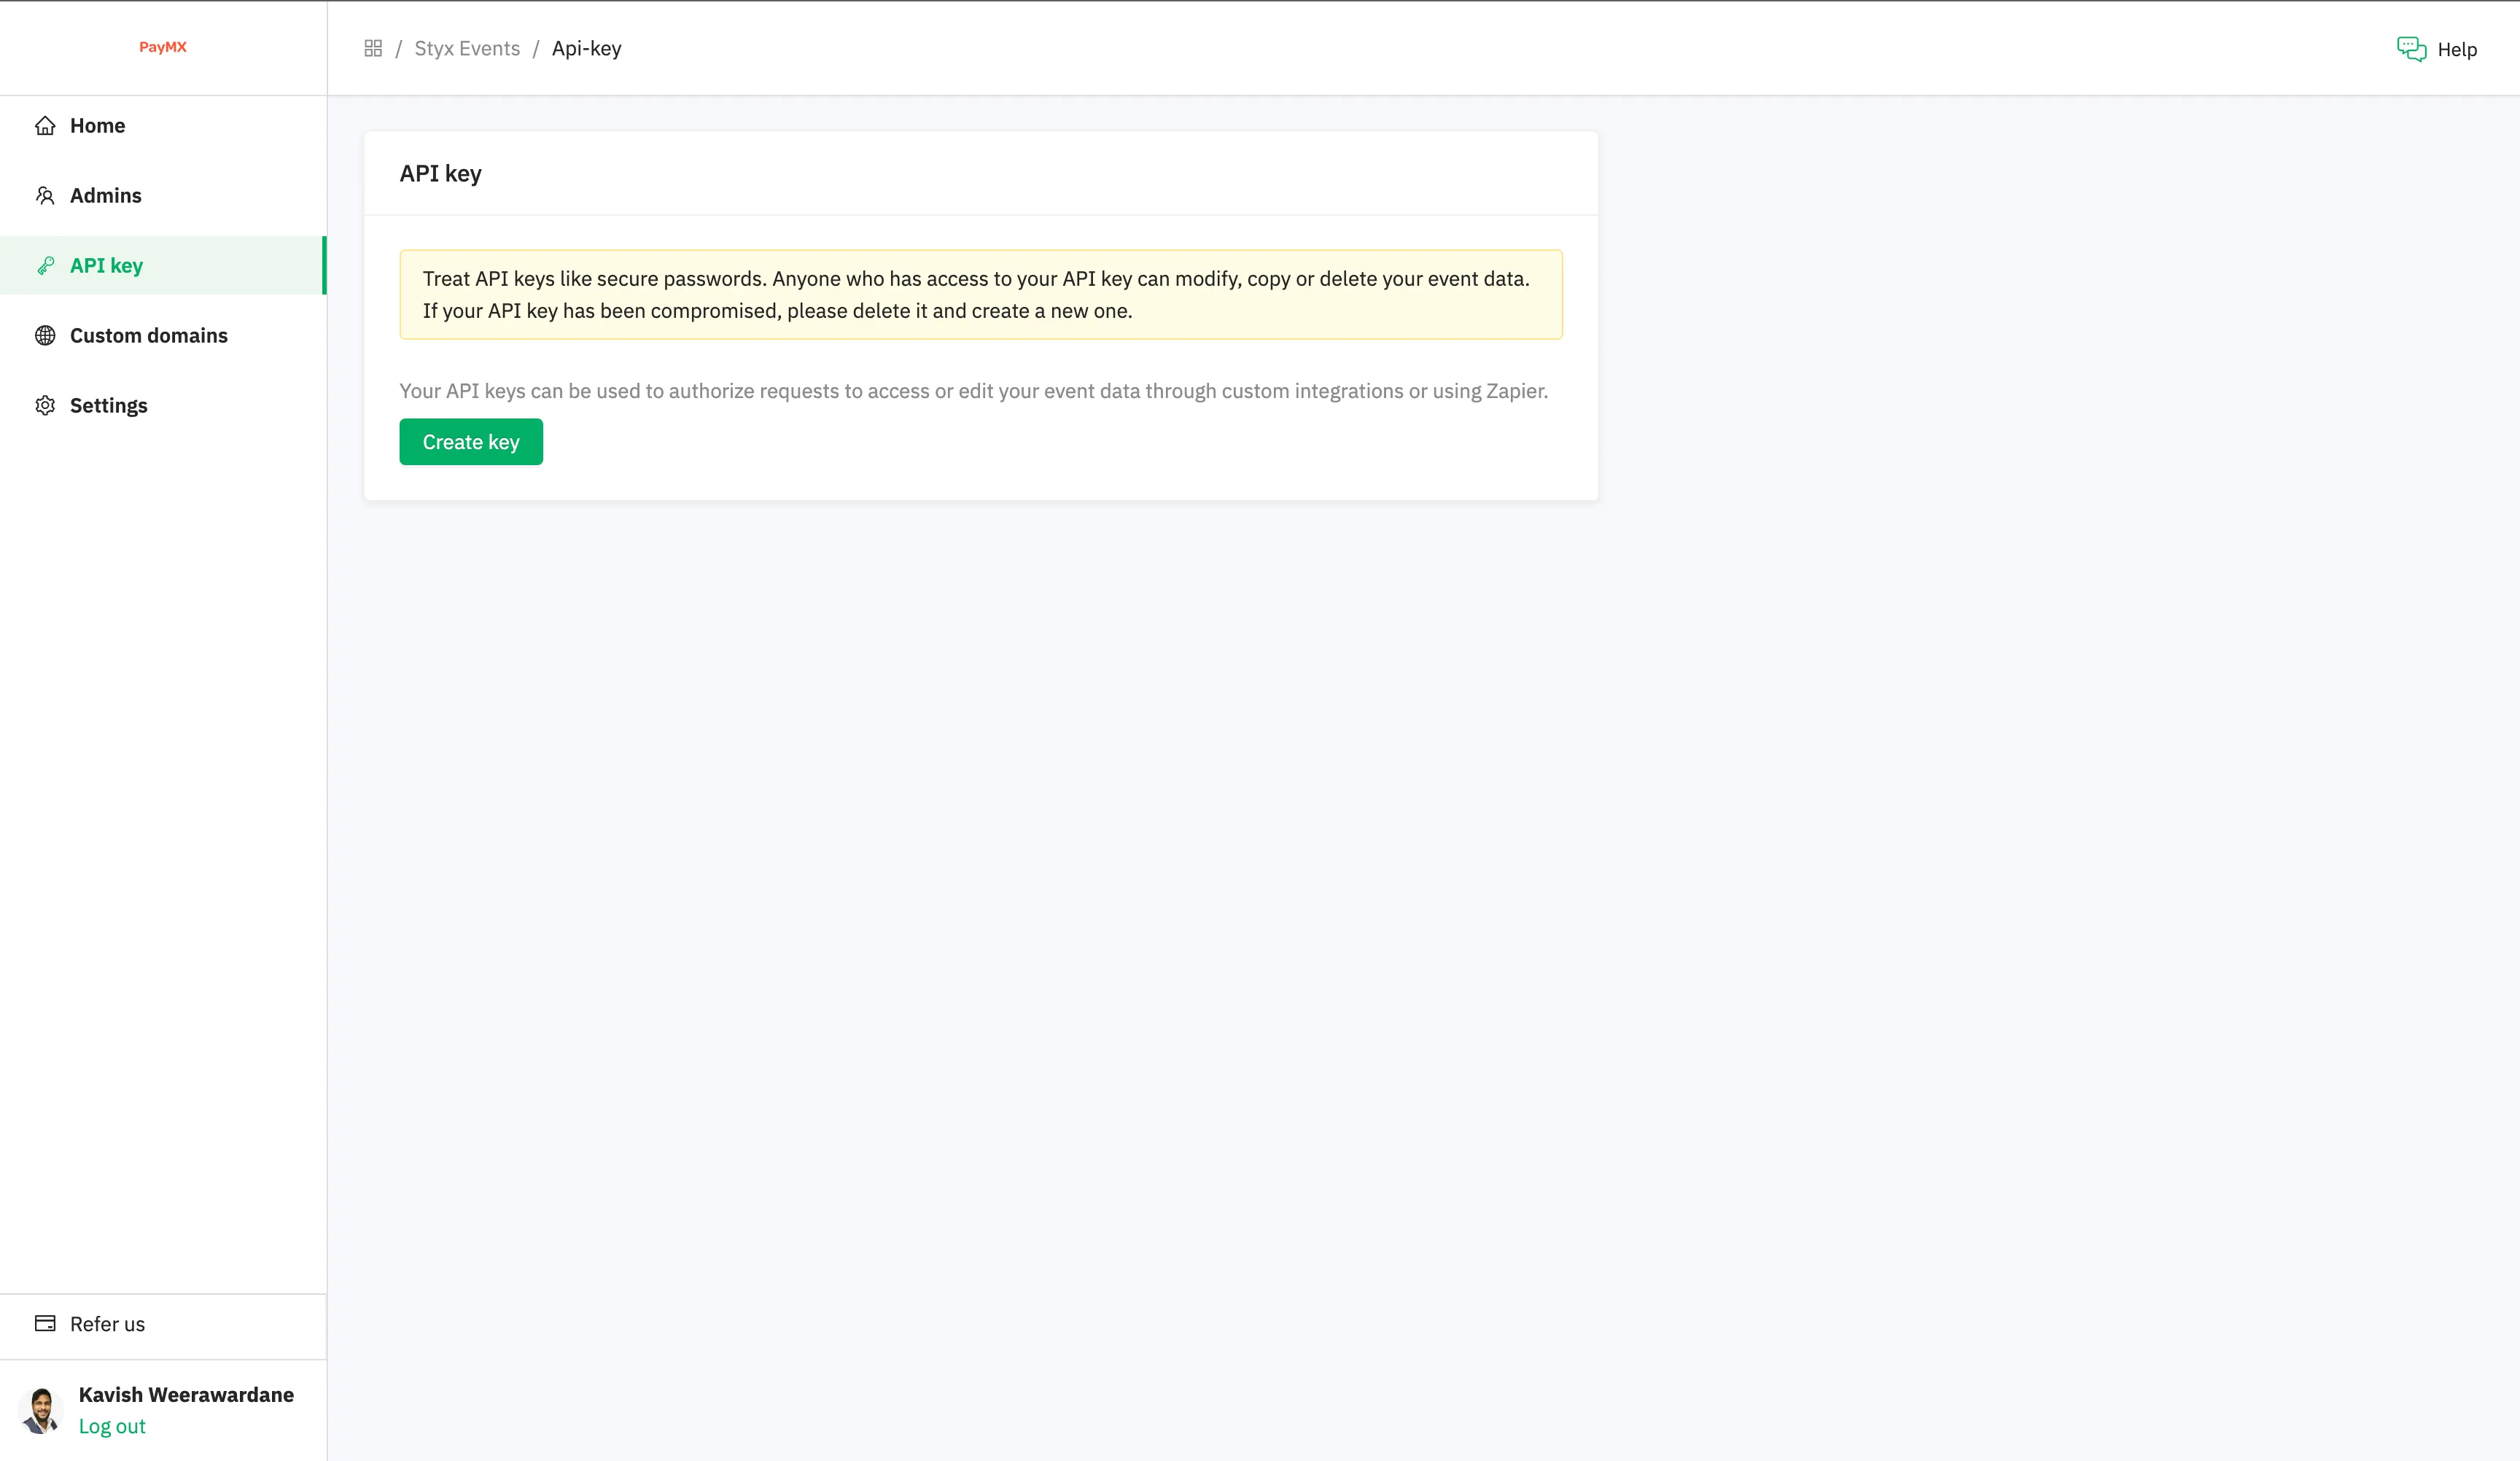
Task: Click the Help chat bubble icon
Action: click(2411, 49)
